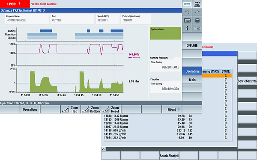The image size is (257, 160).
Task: Click the Spindle label on timeline chart
Action: coord(12,38)
